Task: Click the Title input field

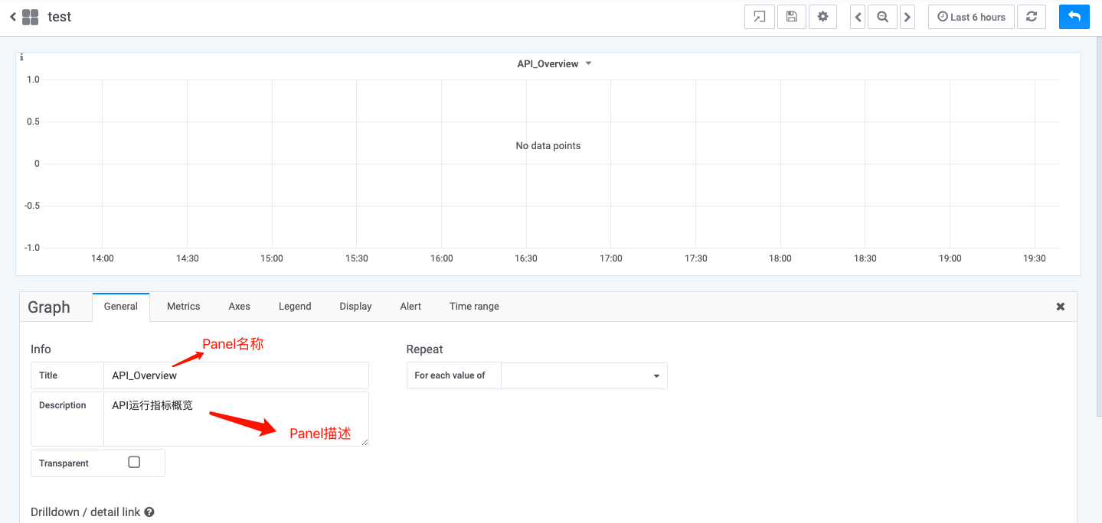Action: [x=236, y=375]
